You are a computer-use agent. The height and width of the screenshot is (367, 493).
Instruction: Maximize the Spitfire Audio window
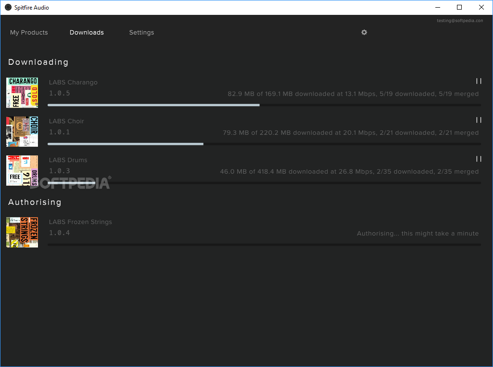(x=459, y=7)
